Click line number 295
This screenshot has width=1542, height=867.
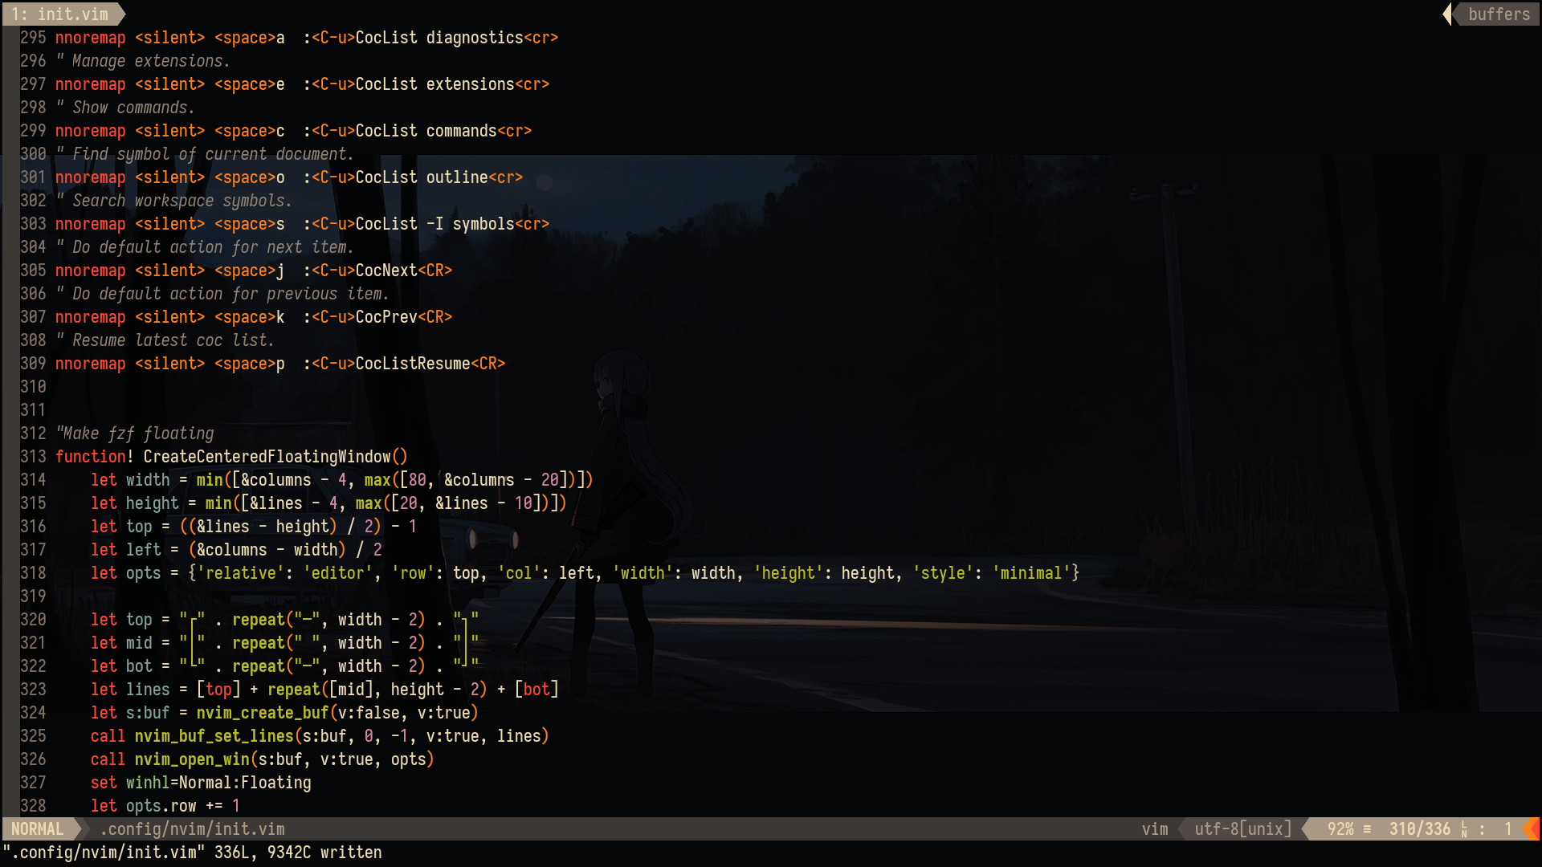click(33, 38)
